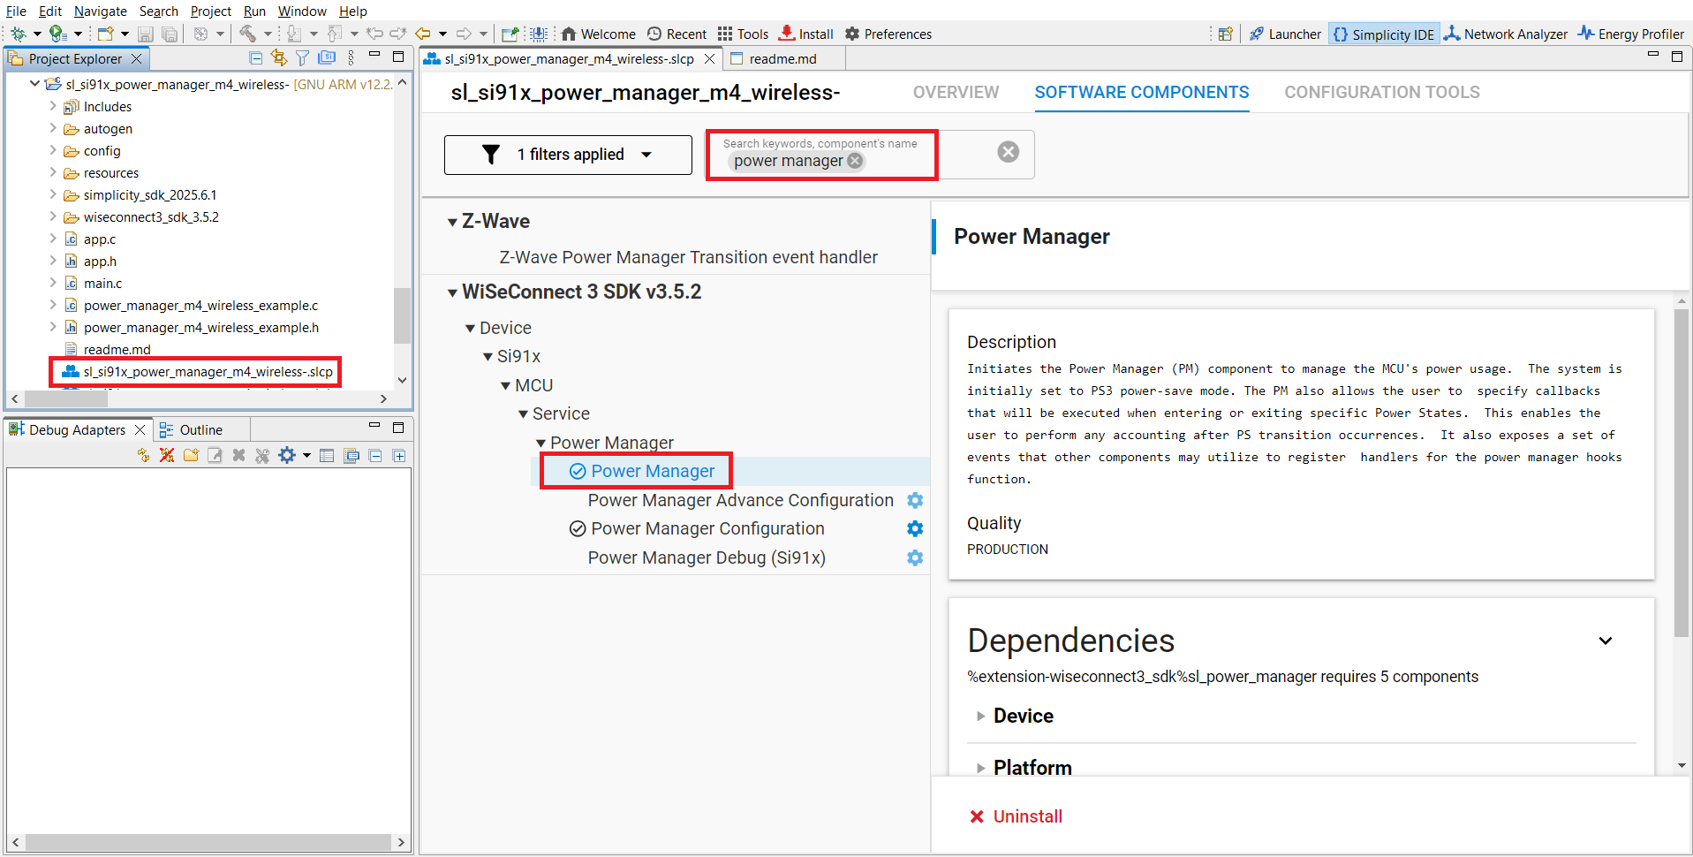Open the CONFIGURATION TOOLS tab

[x=1381, y=92]
